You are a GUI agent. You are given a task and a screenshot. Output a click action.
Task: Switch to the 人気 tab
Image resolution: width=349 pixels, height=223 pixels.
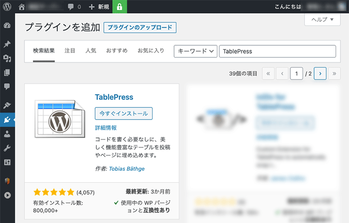point(91,51)
